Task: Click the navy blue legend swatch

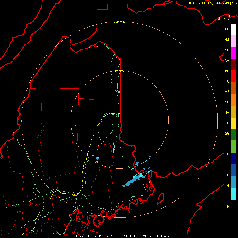Action: [234, 158]
